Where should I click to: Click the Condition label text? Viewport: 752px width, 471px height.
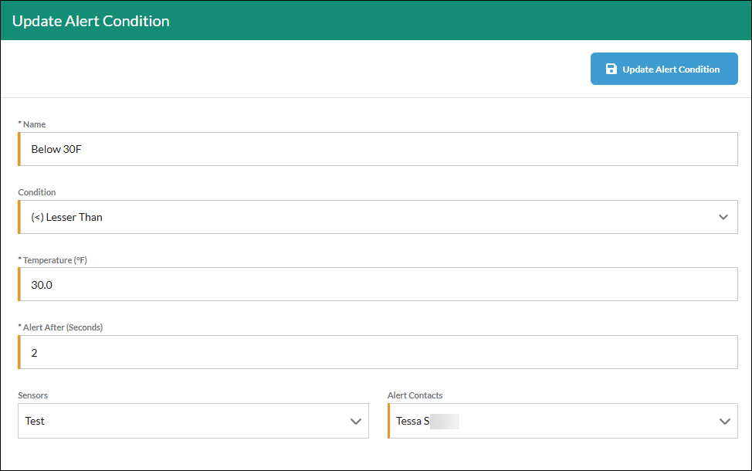pos(37,191)
